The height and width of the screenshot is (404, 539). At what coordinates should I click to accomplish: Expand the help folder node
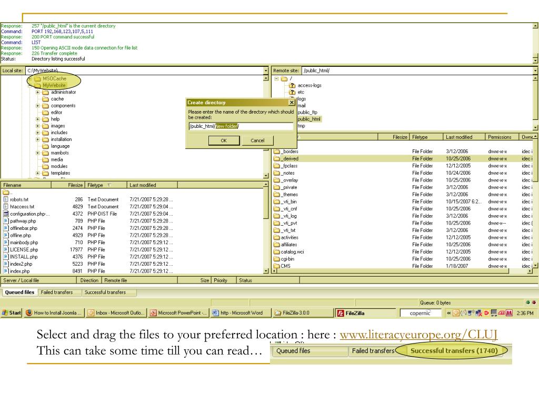point(38,119)
